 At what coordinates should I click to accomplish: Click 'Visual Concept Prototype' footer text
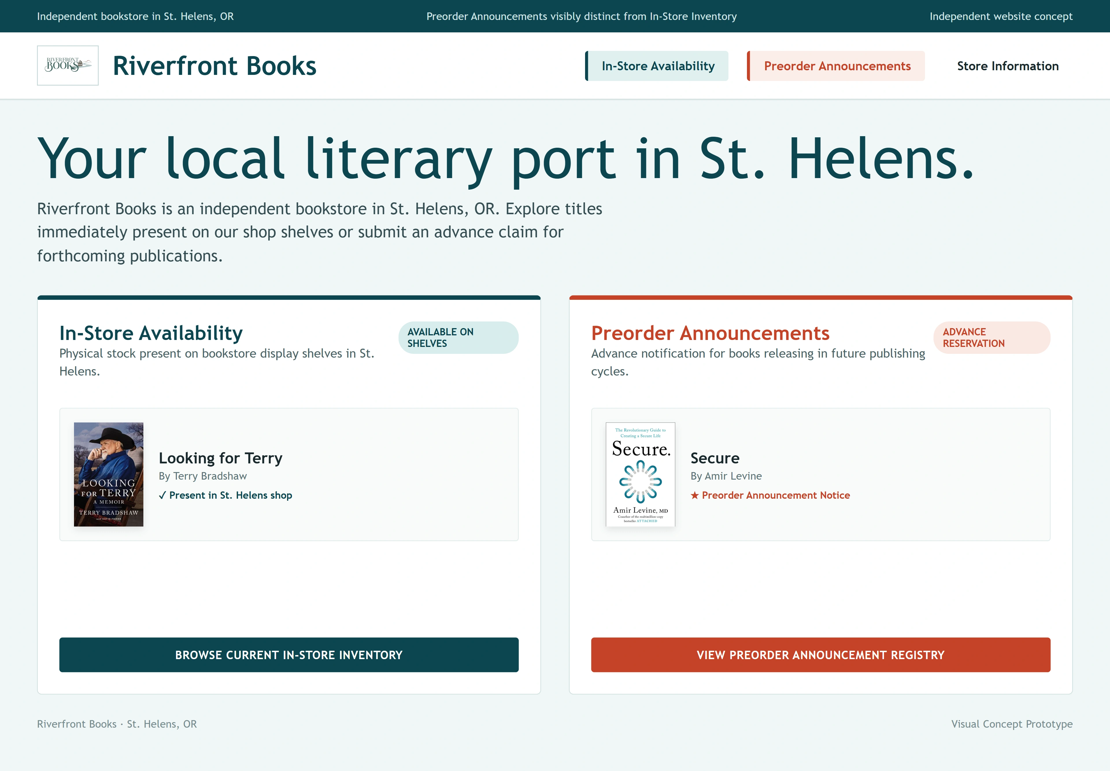click(1012, 724)
